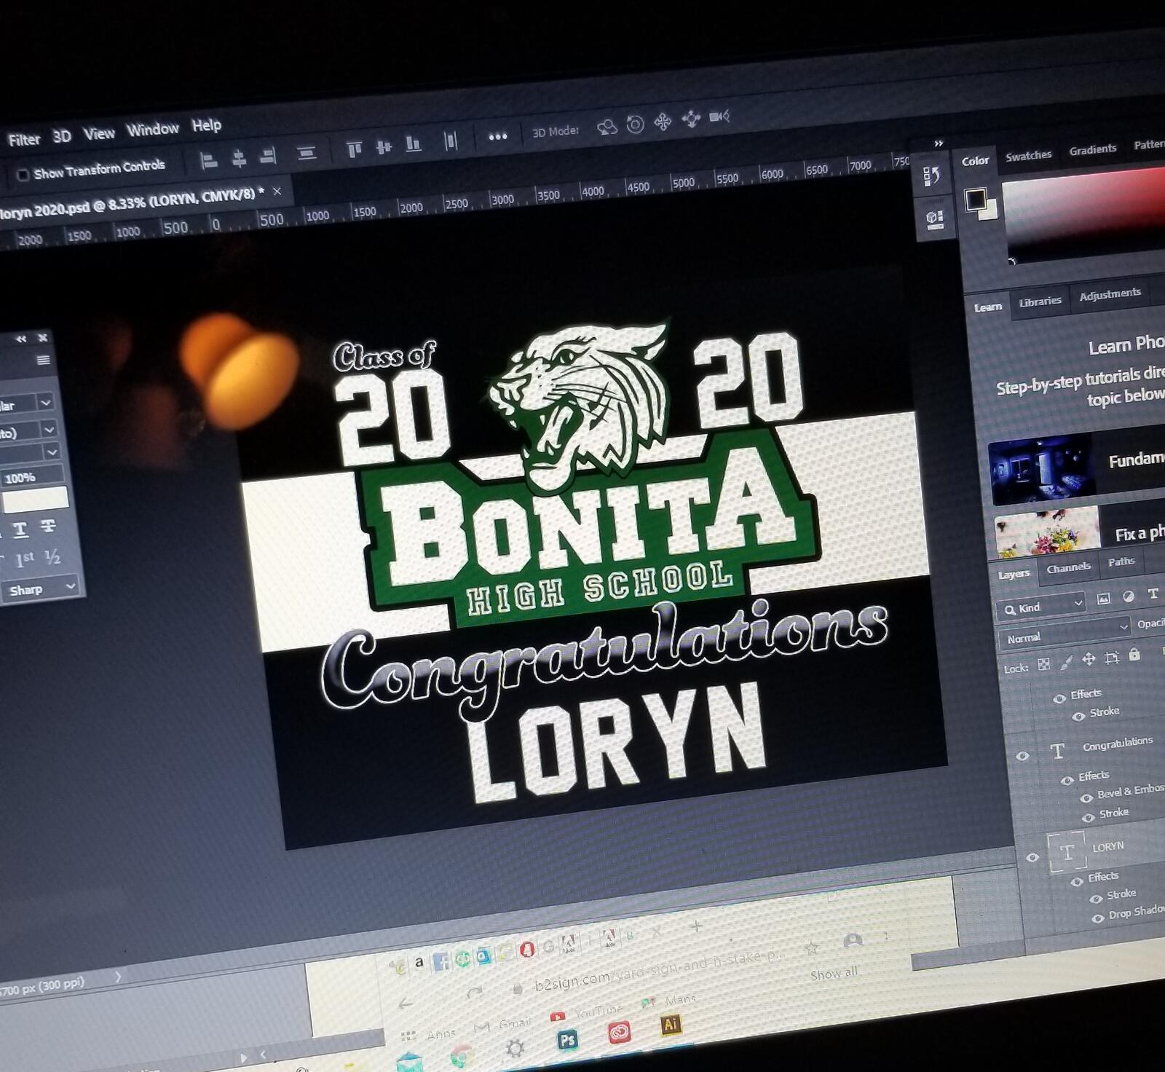Screen dimensions: 1165x1072
Task: Click foreground color swatch in Color panel
Action: point(976,198)
